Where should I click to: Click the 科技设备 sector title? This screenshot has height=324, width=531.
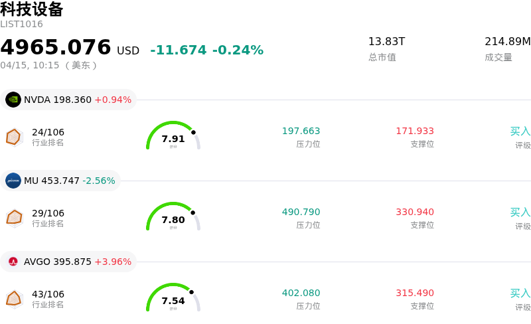tap(32, 9)
